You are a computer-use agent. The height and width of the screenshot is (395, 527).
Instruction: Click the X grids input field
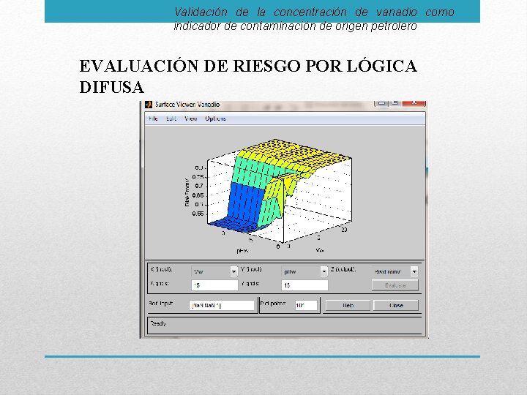click(x=214, y=285)
